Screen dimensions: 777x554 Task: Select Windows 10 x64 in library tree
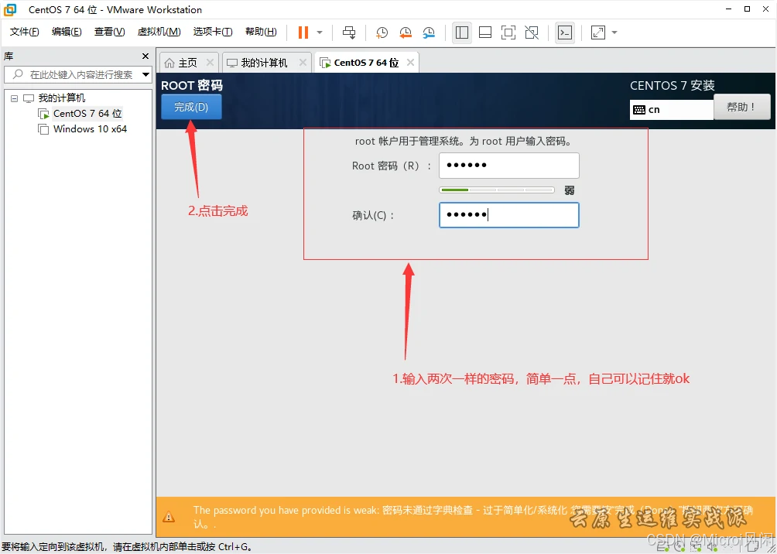pos(90,129)
